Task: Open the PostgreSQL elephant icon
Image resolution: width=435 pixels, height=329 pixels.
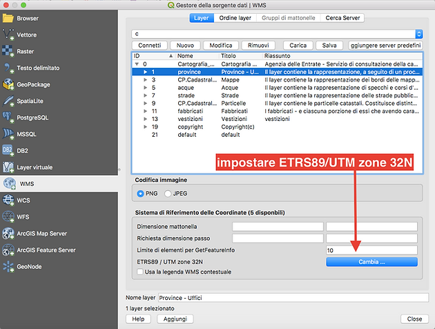Action: tap(8, 117)
